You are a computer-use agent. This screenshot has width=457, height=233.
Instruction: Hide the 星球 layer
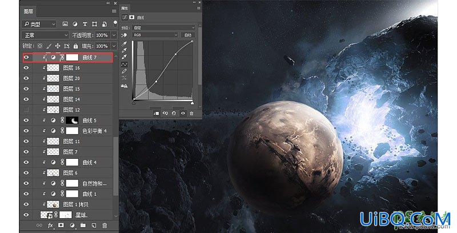26,215
